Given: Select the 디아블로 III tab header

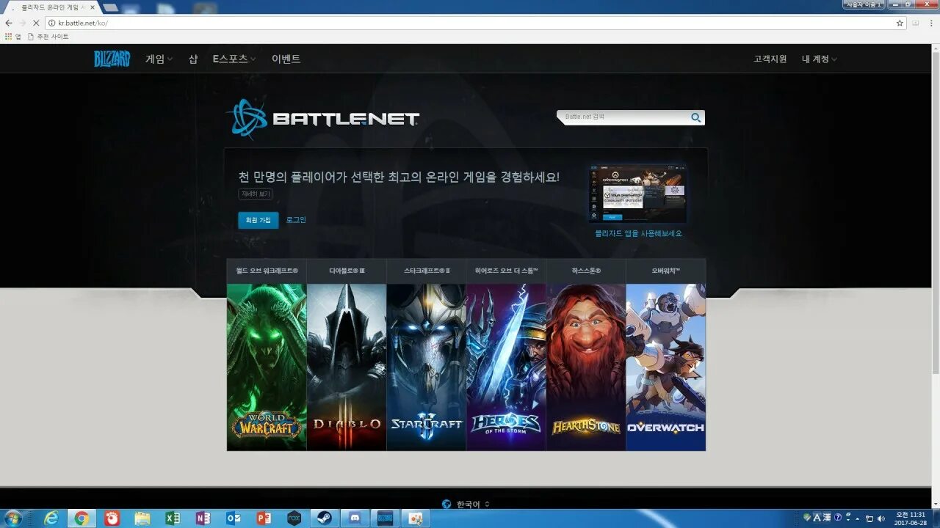Looking at the screenshot, I should [347, 271].
